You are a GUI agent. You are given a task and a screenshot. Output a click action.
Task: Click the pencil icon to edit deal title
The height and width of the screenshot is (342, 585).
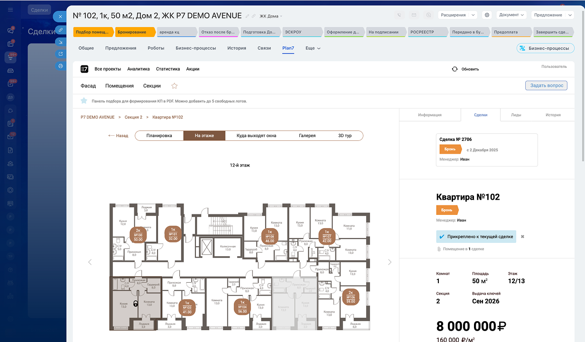(247, 16)
